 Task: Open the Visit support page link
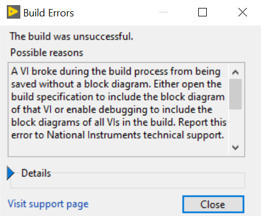click(48, 204)
